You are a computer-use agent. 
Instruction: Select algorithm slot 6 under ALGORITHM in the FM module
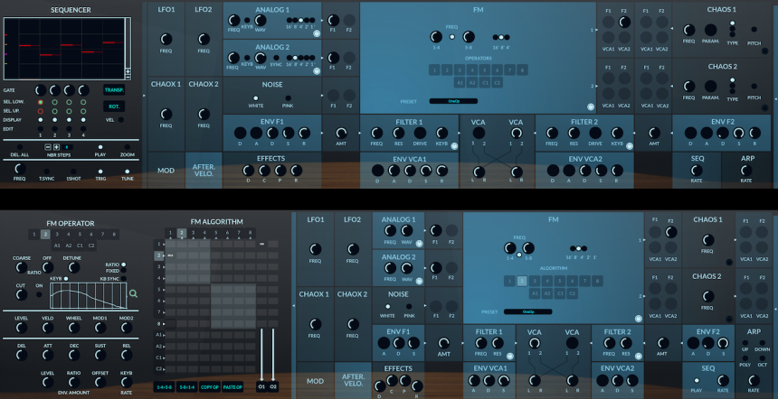click(x=573, y=281)
